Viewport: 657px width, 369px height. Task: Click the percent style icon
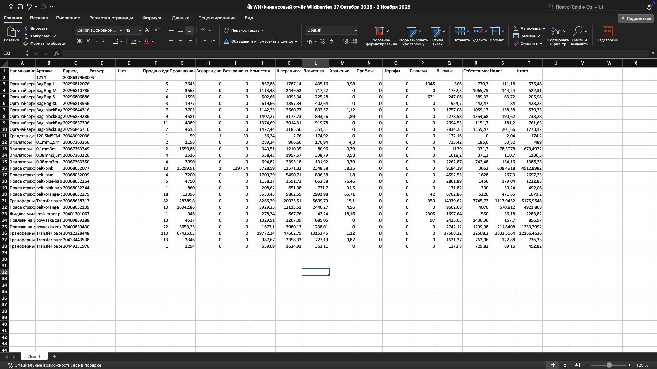click(322, 41)
